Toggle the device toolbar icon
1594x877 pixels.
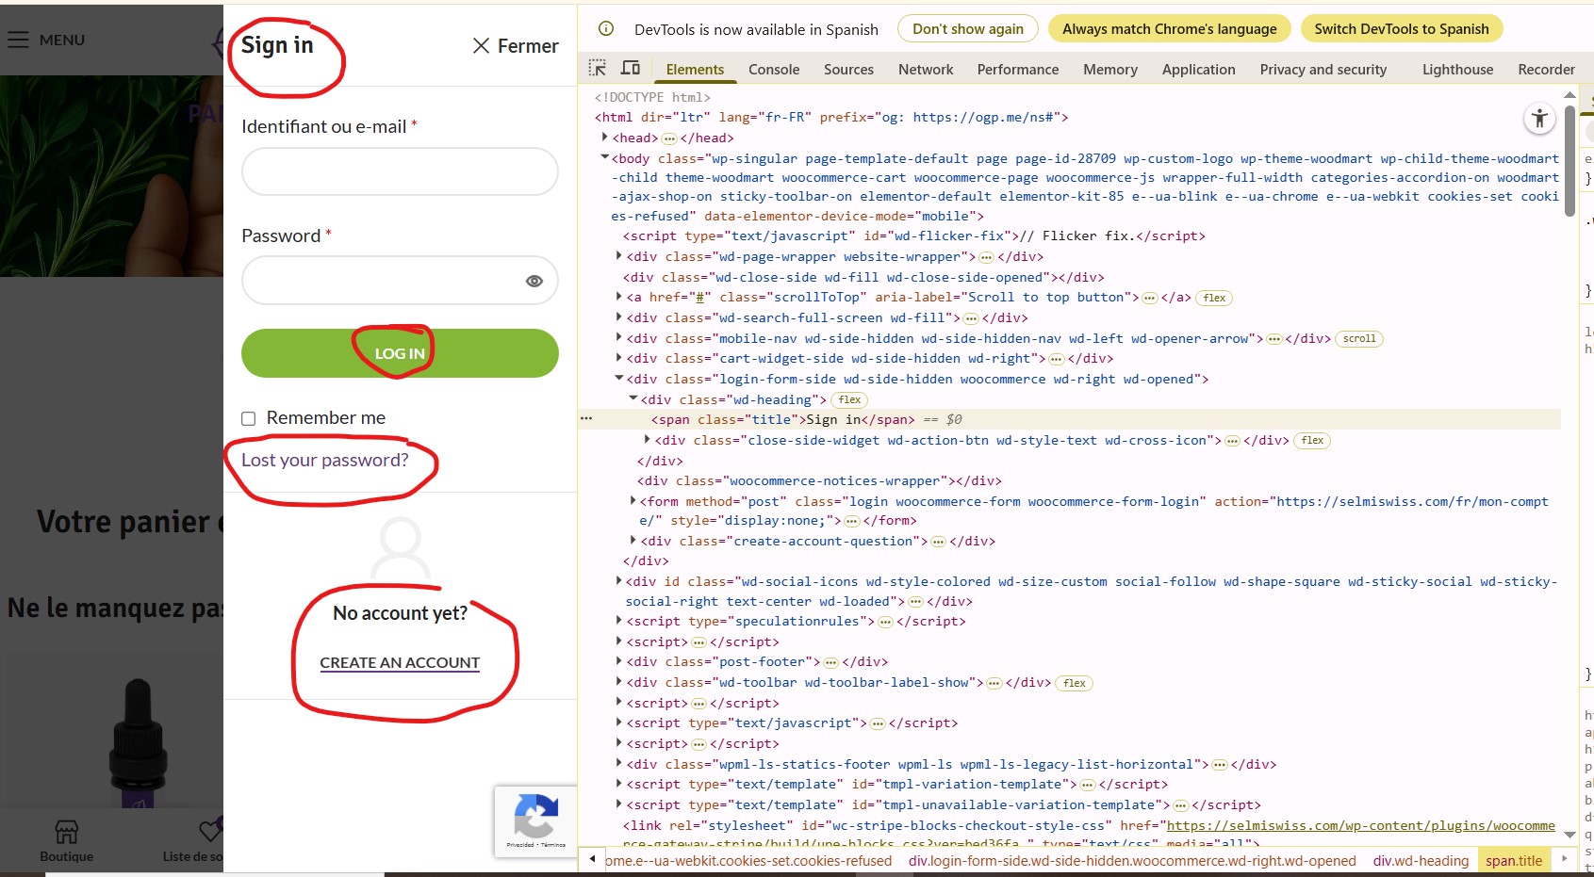631,68
